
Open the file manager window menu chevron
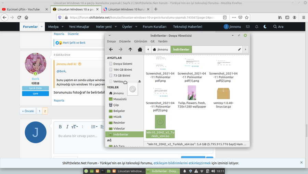(110, 35)
